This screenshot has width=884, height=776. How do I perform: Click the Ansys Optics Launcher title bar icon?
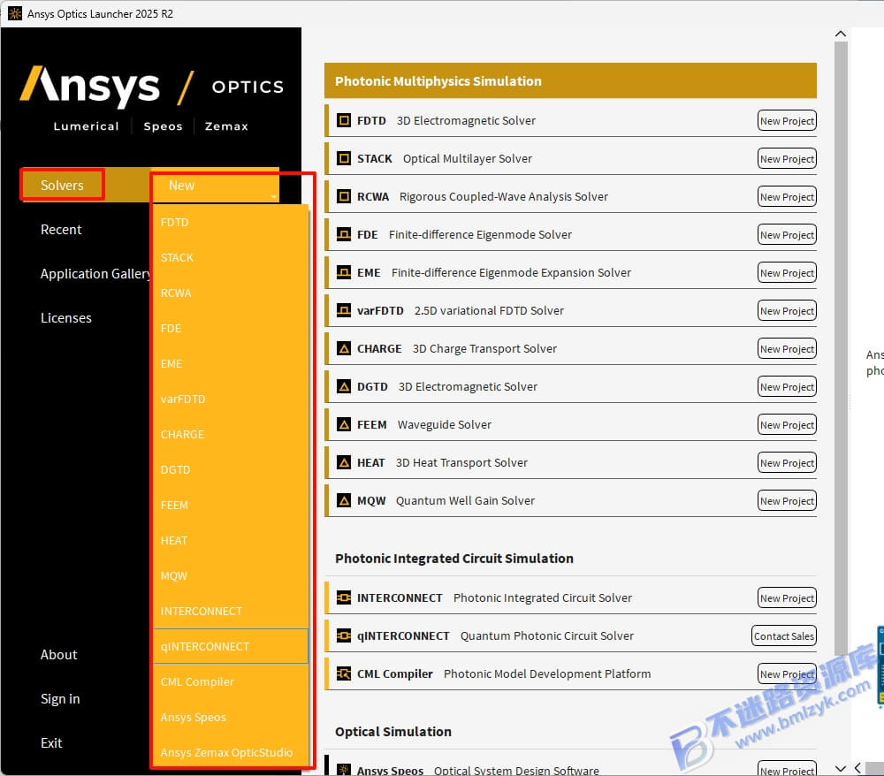pyautogui.click(x=15, y=13)
